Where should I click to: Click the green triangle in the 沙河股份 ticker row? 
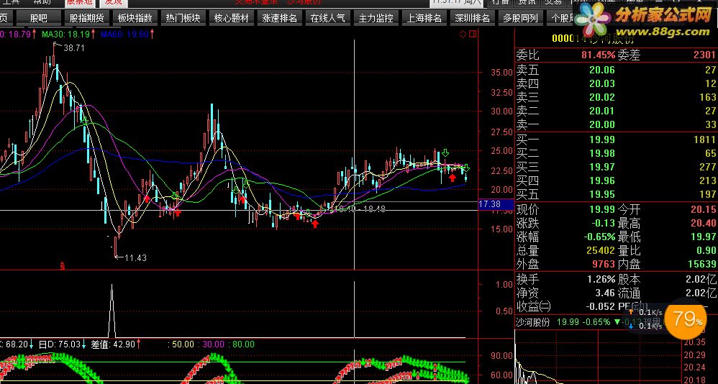pyautogui.click(x=617, y=322)
